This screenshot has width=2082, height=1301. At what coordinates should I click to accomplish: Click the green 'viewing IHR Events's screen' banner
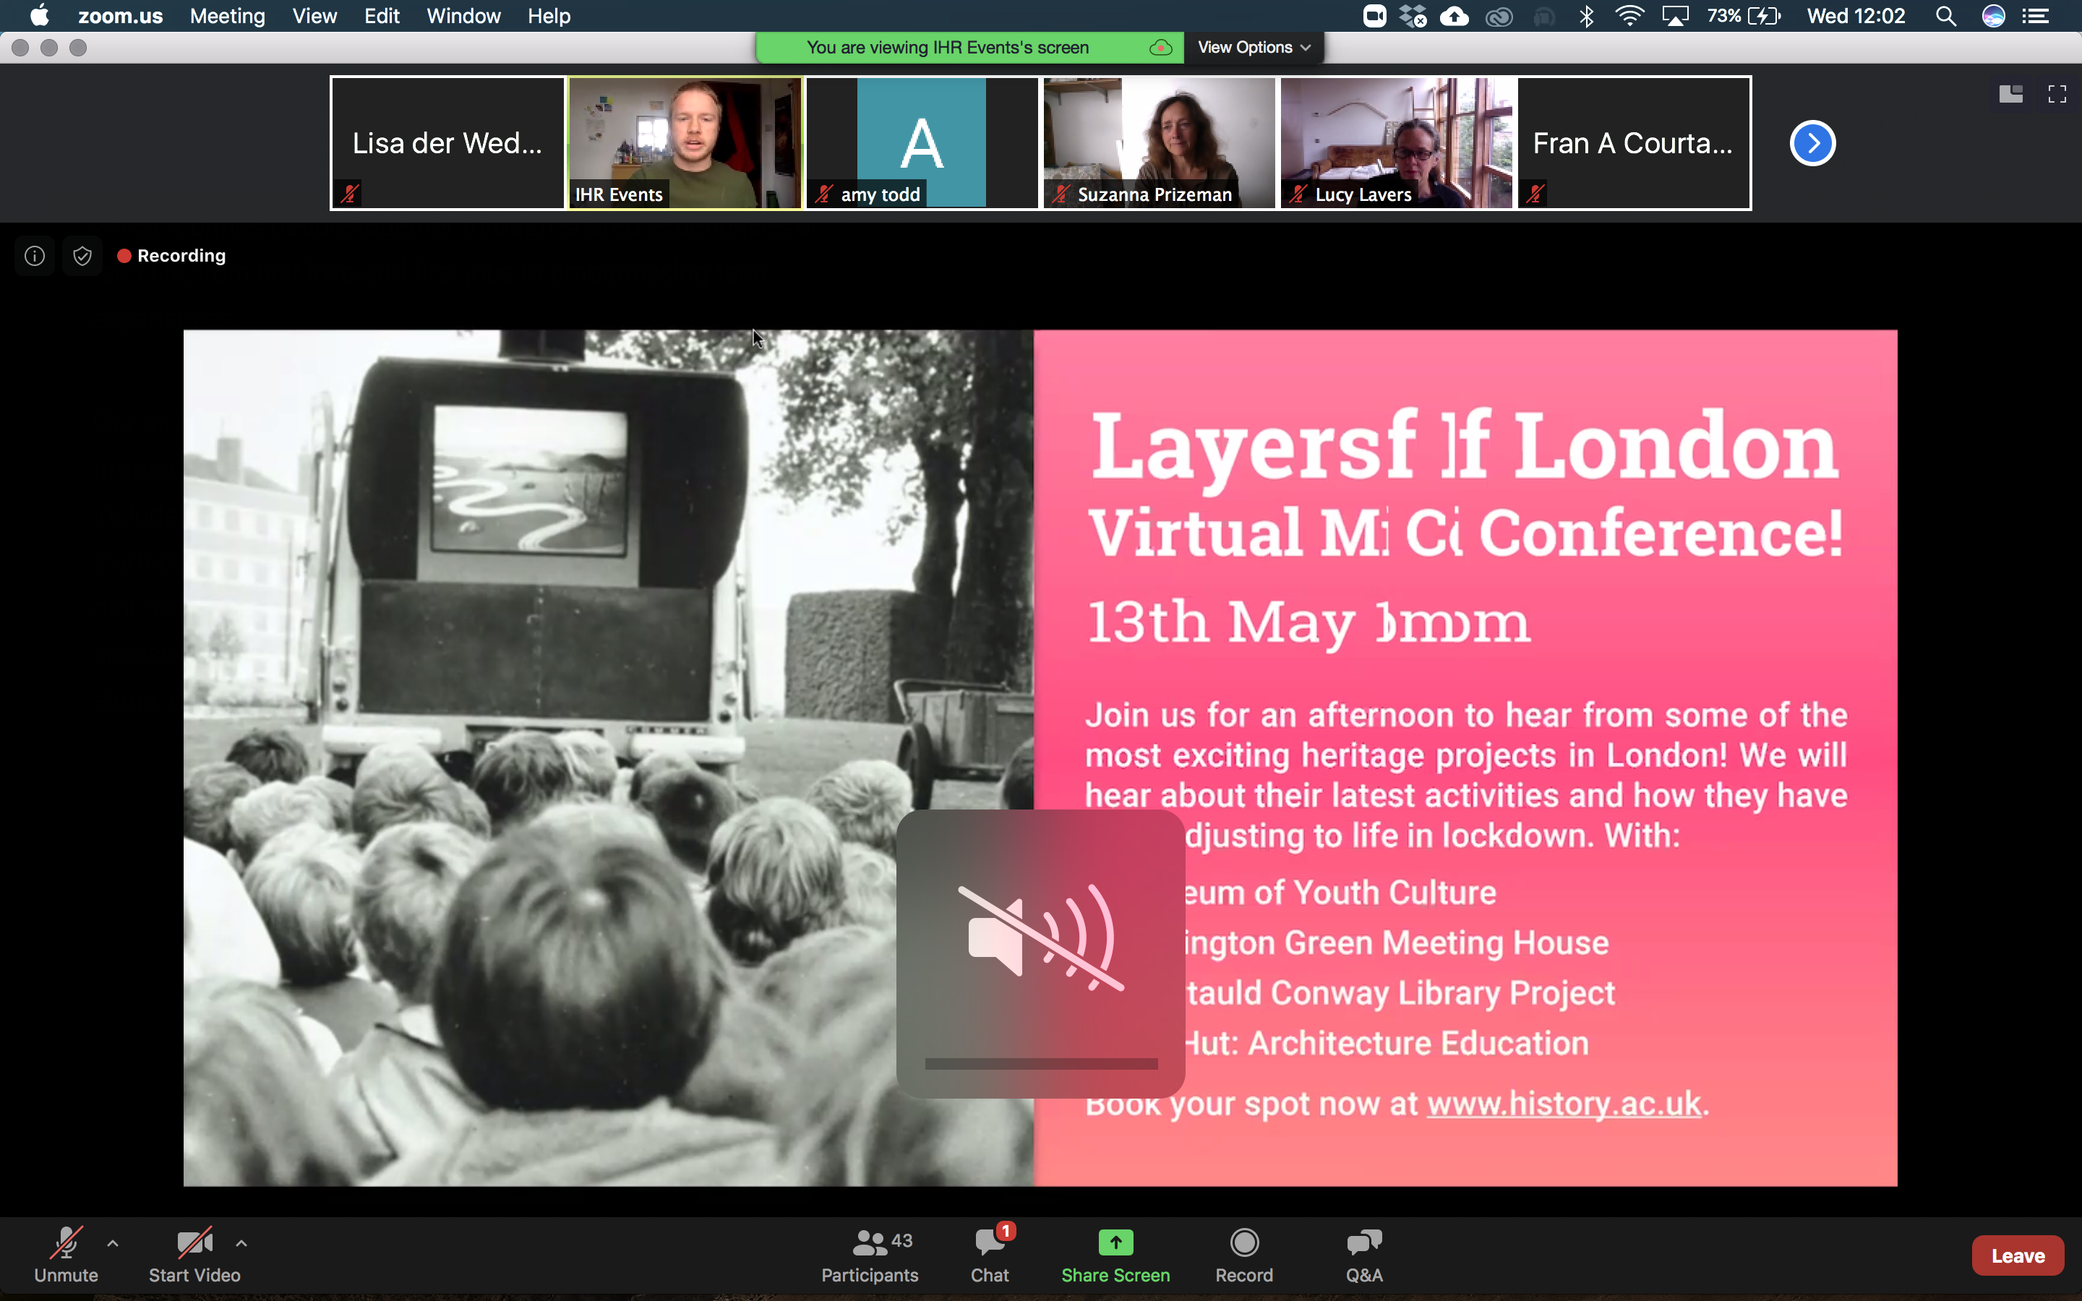[969, 47]
